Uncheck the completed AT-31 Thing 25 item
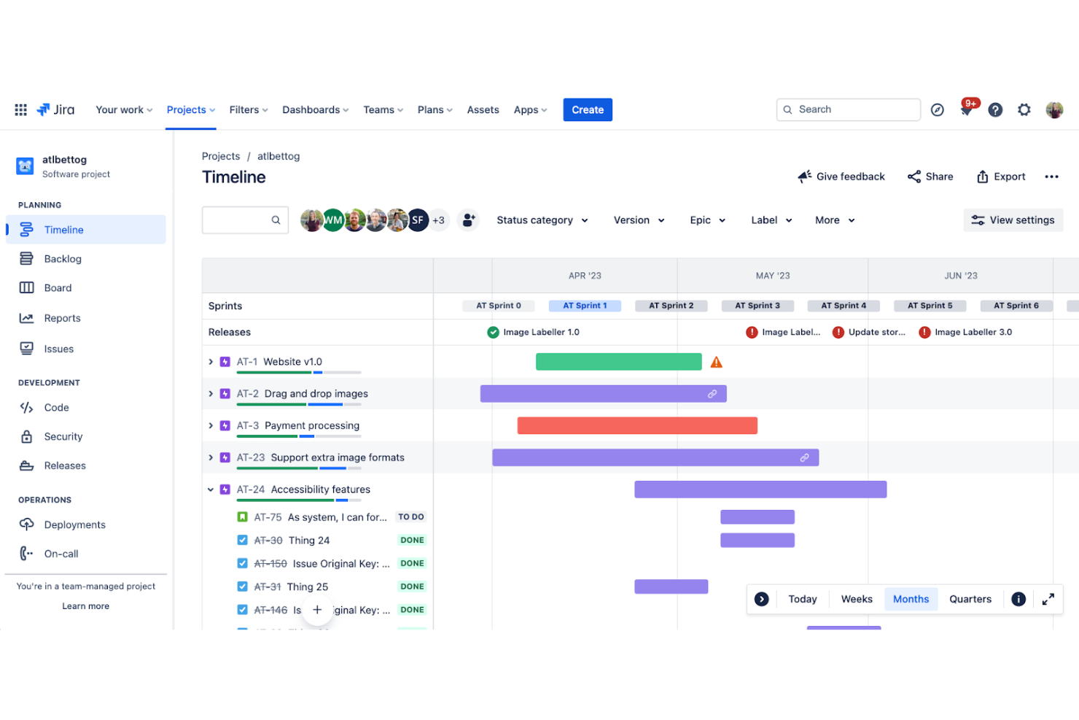Viewport: 1079px width, 720px height. [242, 587]
